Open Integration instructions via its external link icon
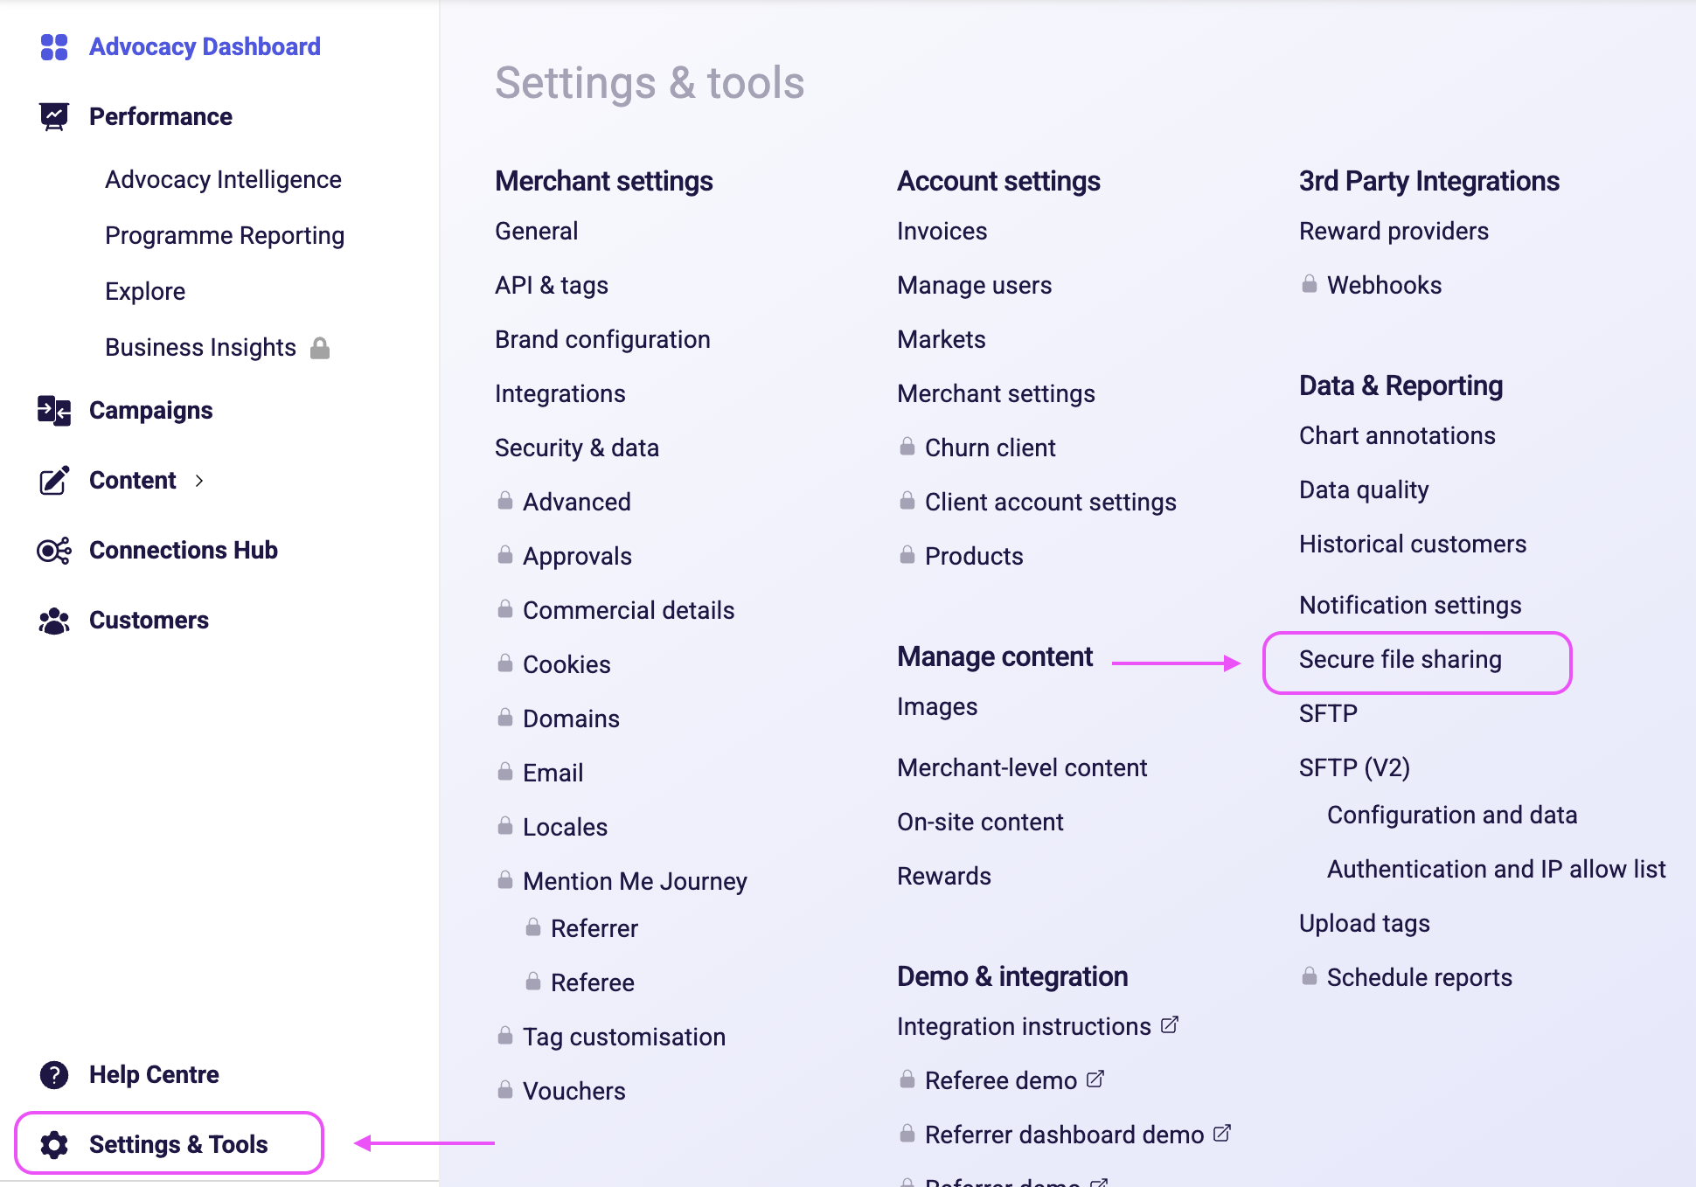Image resolution: width=1696 pixels, height=1187 pixels. pyautogui.click(x=1170, y=1024)
